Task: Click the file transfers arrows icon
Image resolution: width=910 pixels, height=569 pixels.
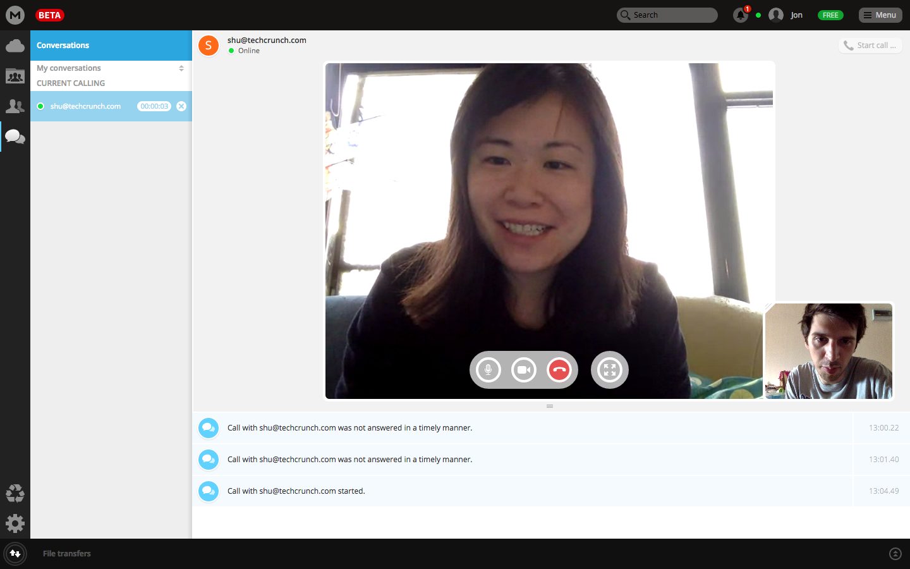Action: [x=15, y=554]
